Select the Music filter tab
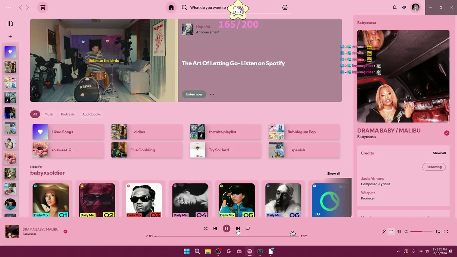The width and height of the screenshot is (457, 257). pos(49,114)
